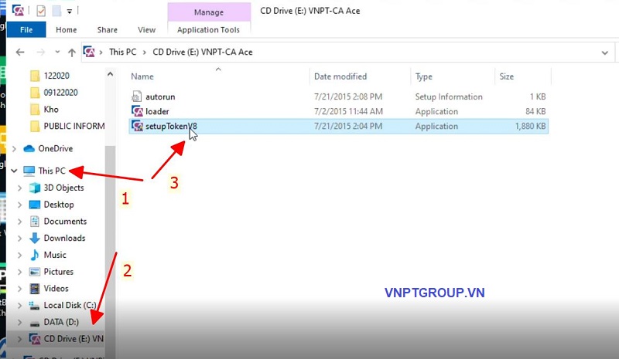Image resolution: width=619 pixels, height=359 pixels.
Task: Click the 3D Objects cube icon
Action: coord(35,188)
